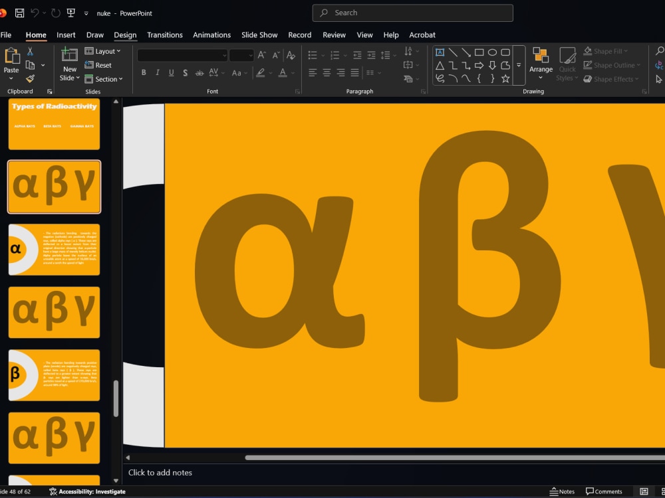Toggle strikethrough formatting
The width and height of the screenshot is (665, 498).
pyautogui.click(x=199, y=73)
